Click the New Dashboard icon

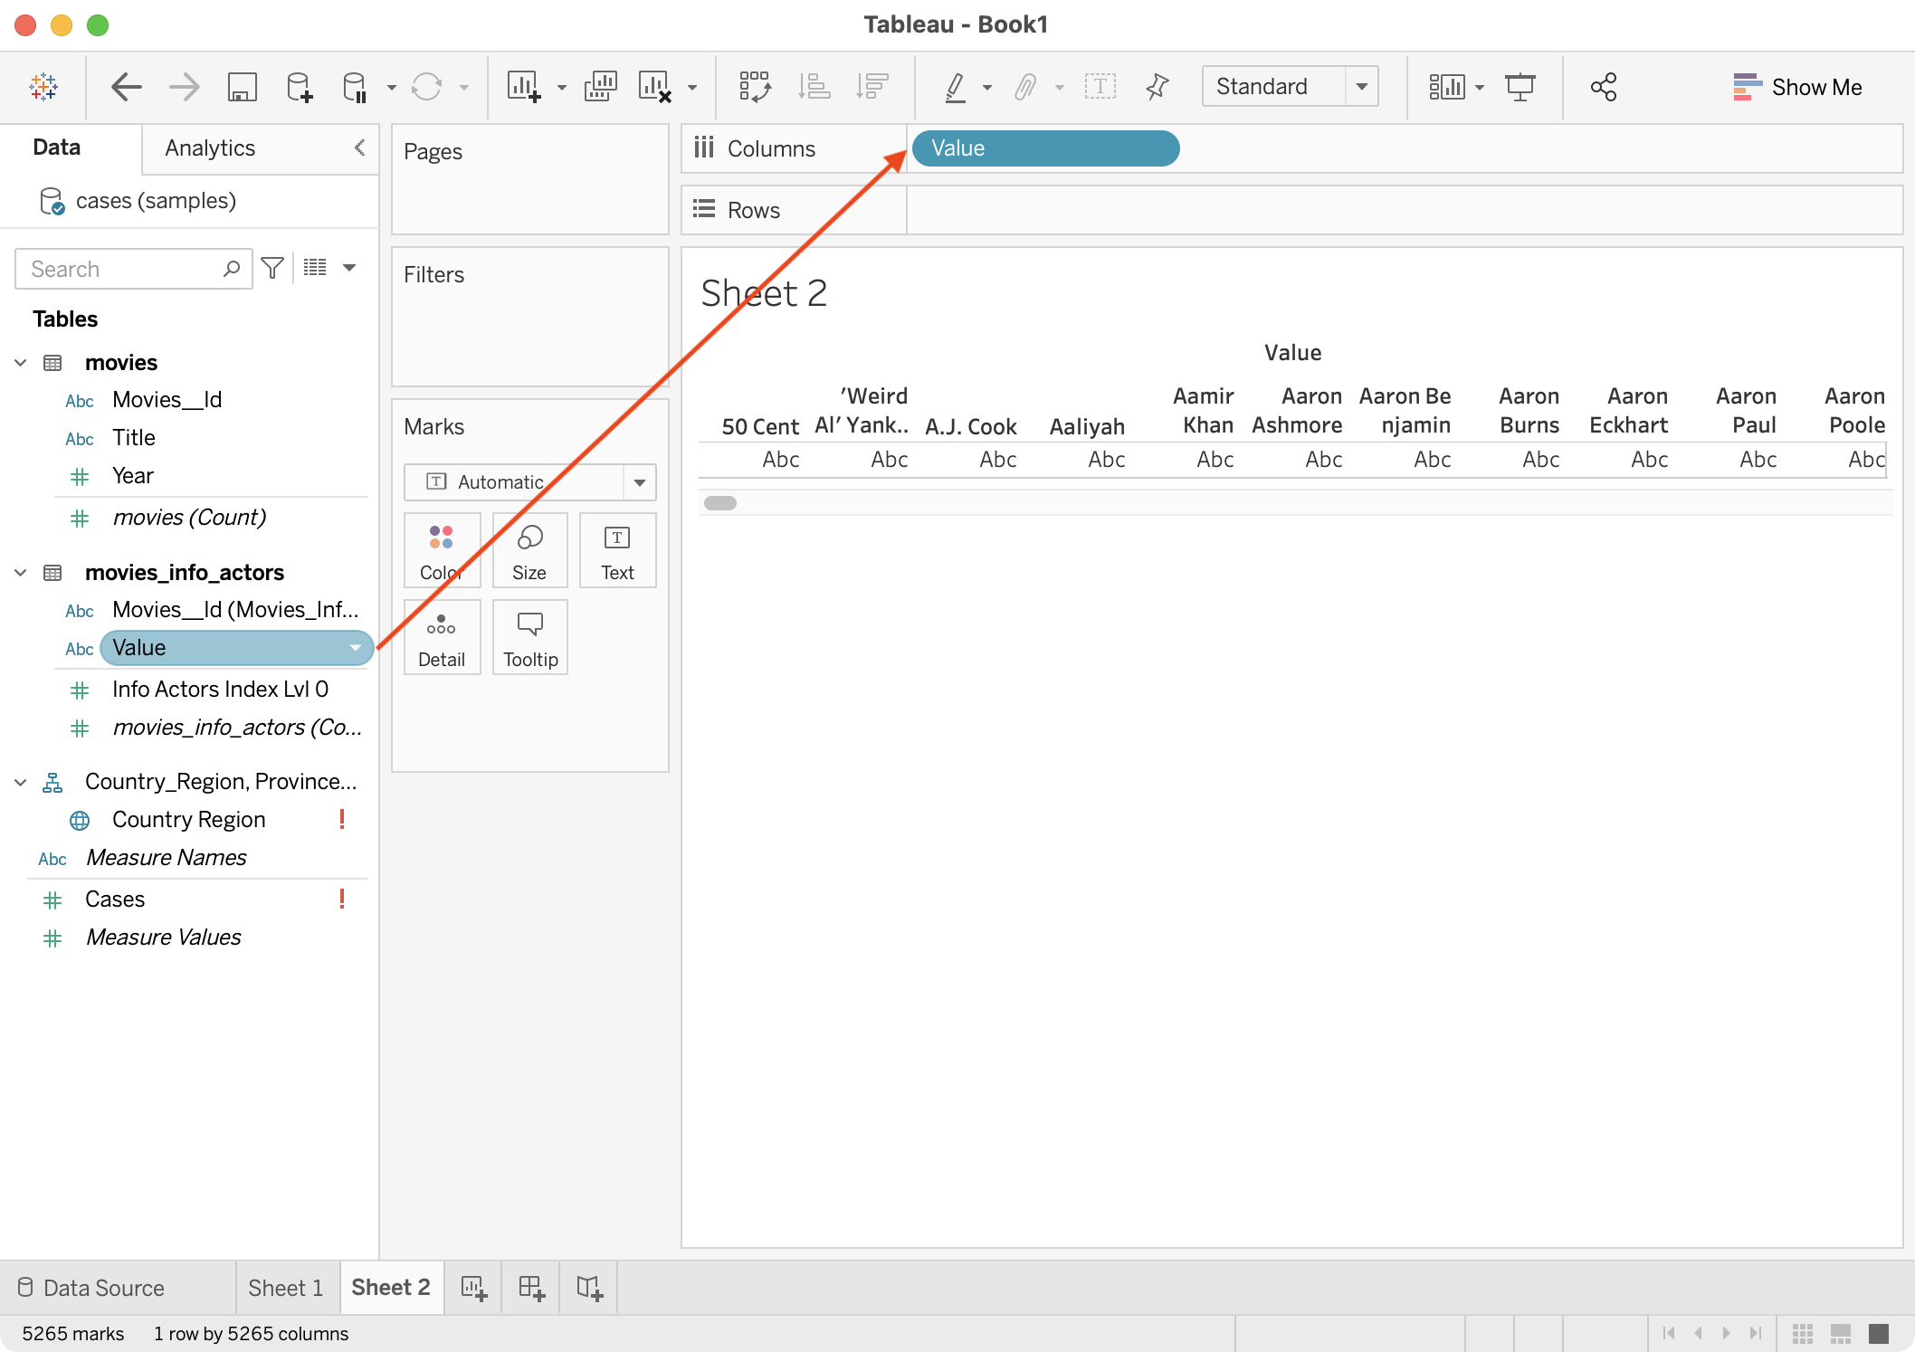click(531, 1288)
